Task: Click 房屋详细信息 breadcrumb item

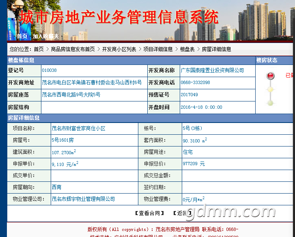Action: click(x=216, y=49)
